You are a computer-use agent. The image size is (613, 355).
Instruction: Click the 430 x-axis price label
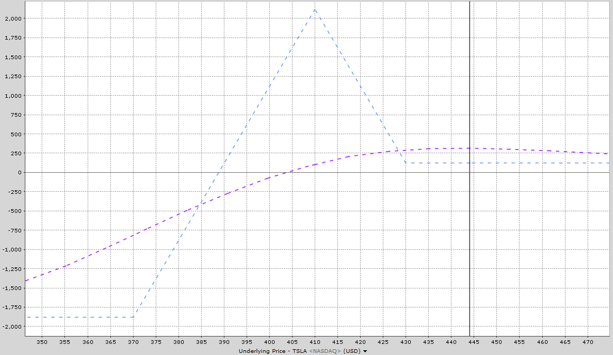click(406, 342)
